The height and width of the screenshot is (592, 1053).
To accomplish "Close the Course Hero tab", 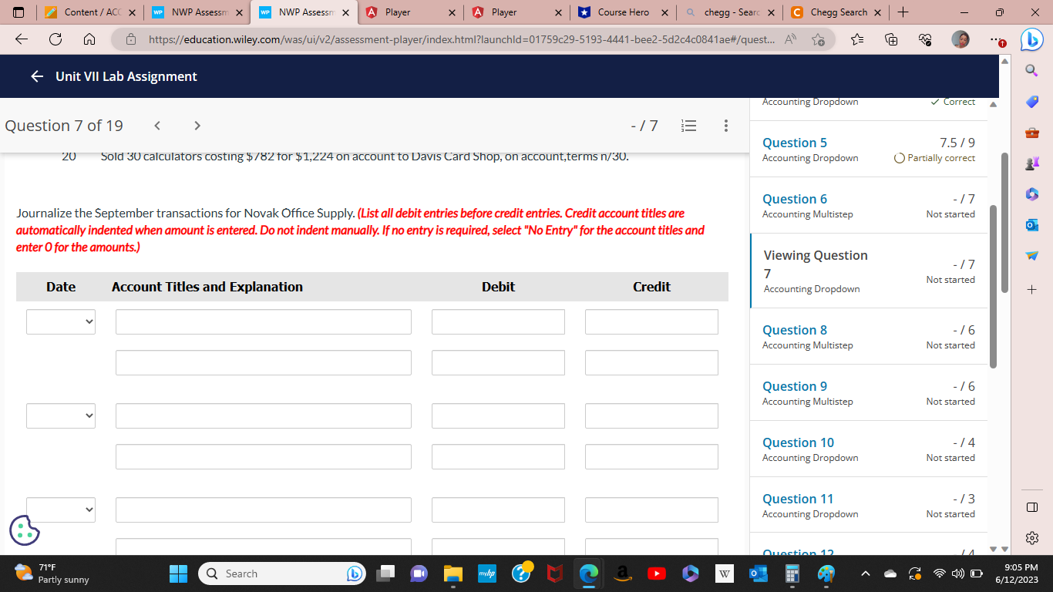I will (x=664, y=12).
